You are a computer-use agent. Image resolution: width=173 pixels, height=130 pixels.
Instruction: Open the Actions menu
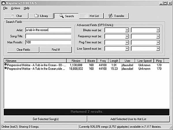[16, 8]
